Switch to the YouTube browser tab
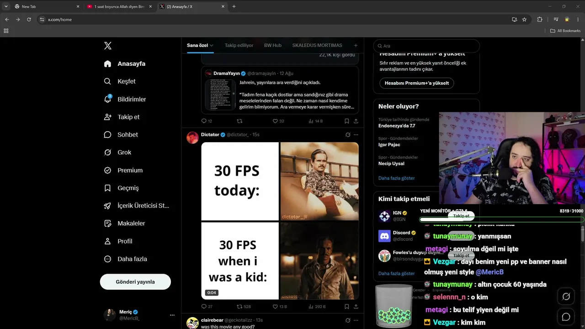Image resolution: width=585 pixels, height=329 pixels. point(120,6)
